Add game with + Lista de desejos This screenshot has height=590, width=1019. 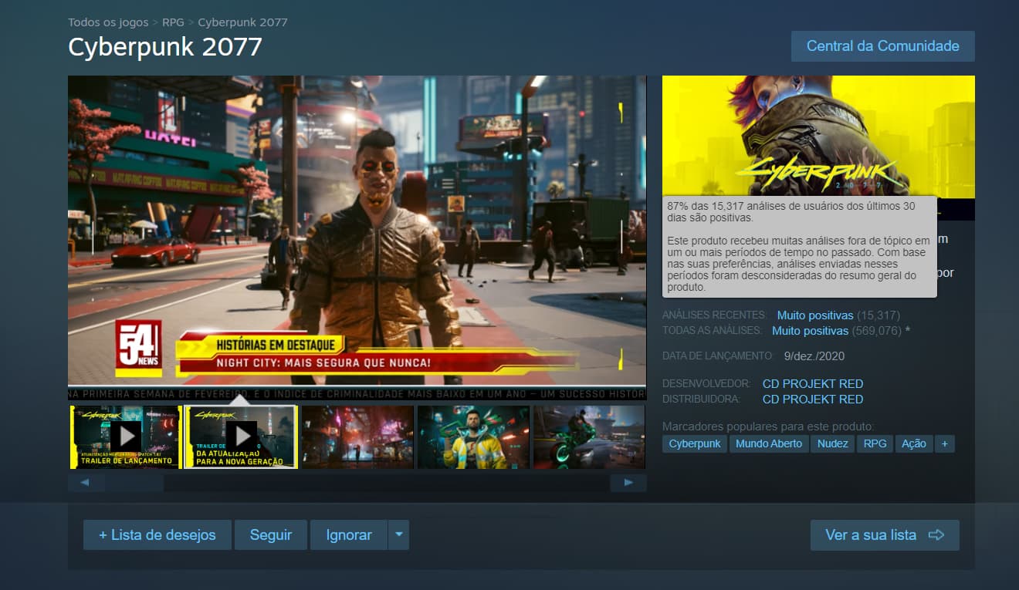point(157,535)
